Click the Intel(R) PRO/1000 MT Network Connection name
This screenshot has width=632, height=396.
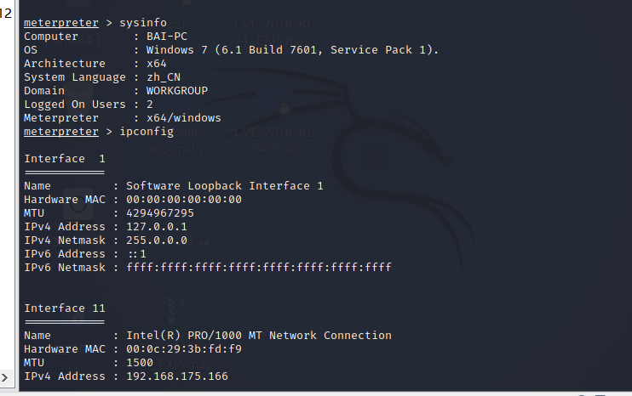point(259,336)
